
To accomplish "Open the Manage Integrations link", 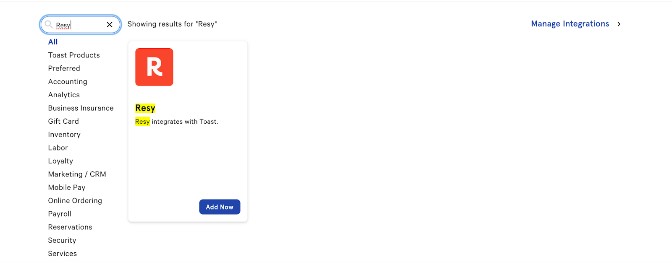I will click(x=570, y=24).
